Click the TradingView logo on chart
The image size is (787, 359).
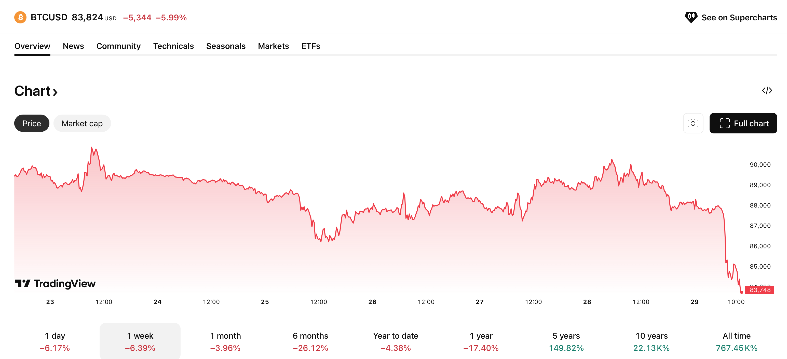55,284
